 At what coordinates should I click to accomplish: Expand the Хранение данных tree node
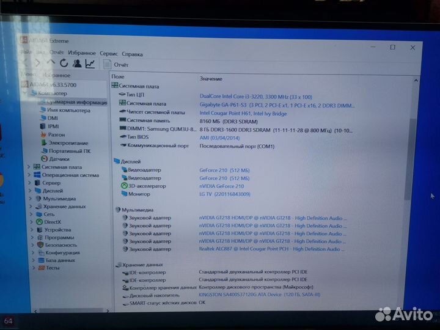tap(31, 207)
